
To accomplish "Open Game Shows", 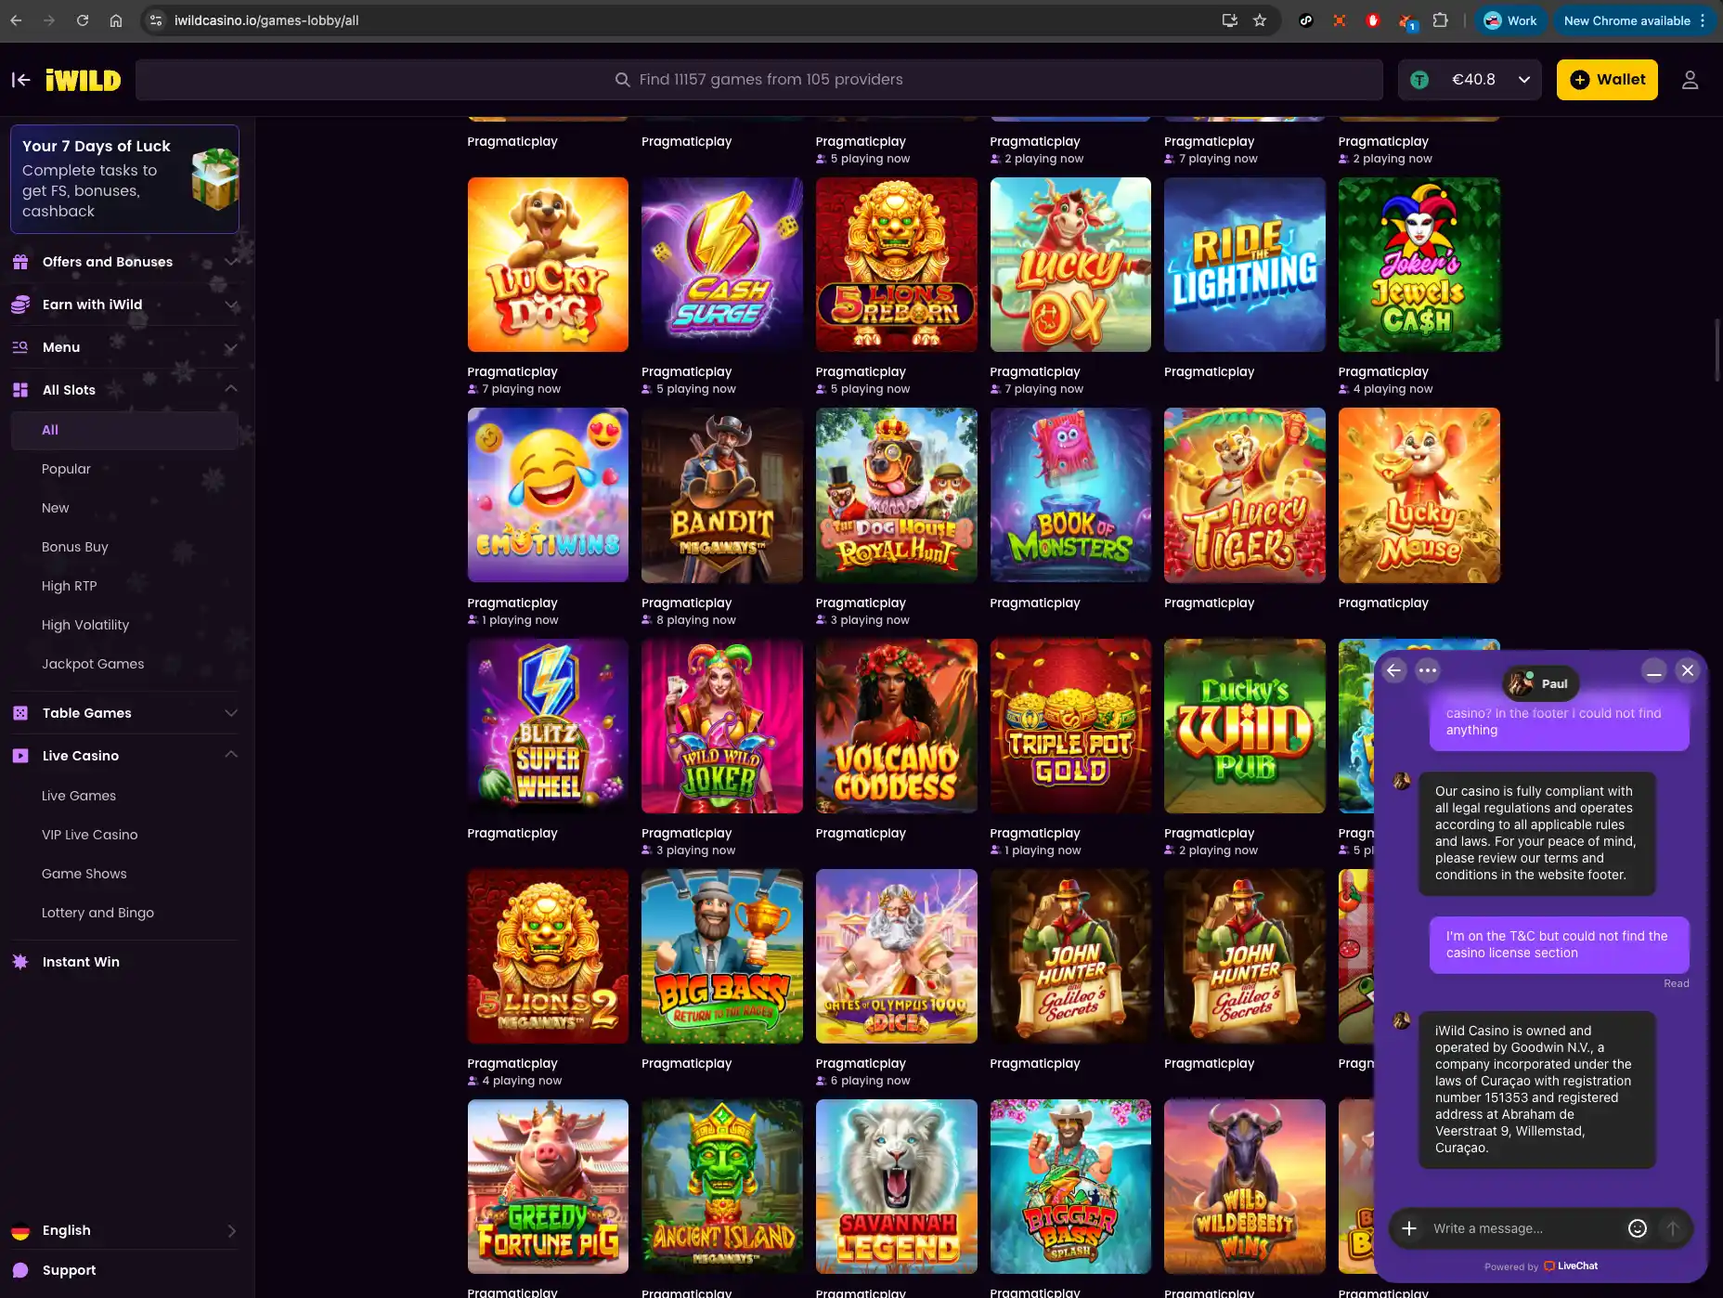I will pos(84,874).
